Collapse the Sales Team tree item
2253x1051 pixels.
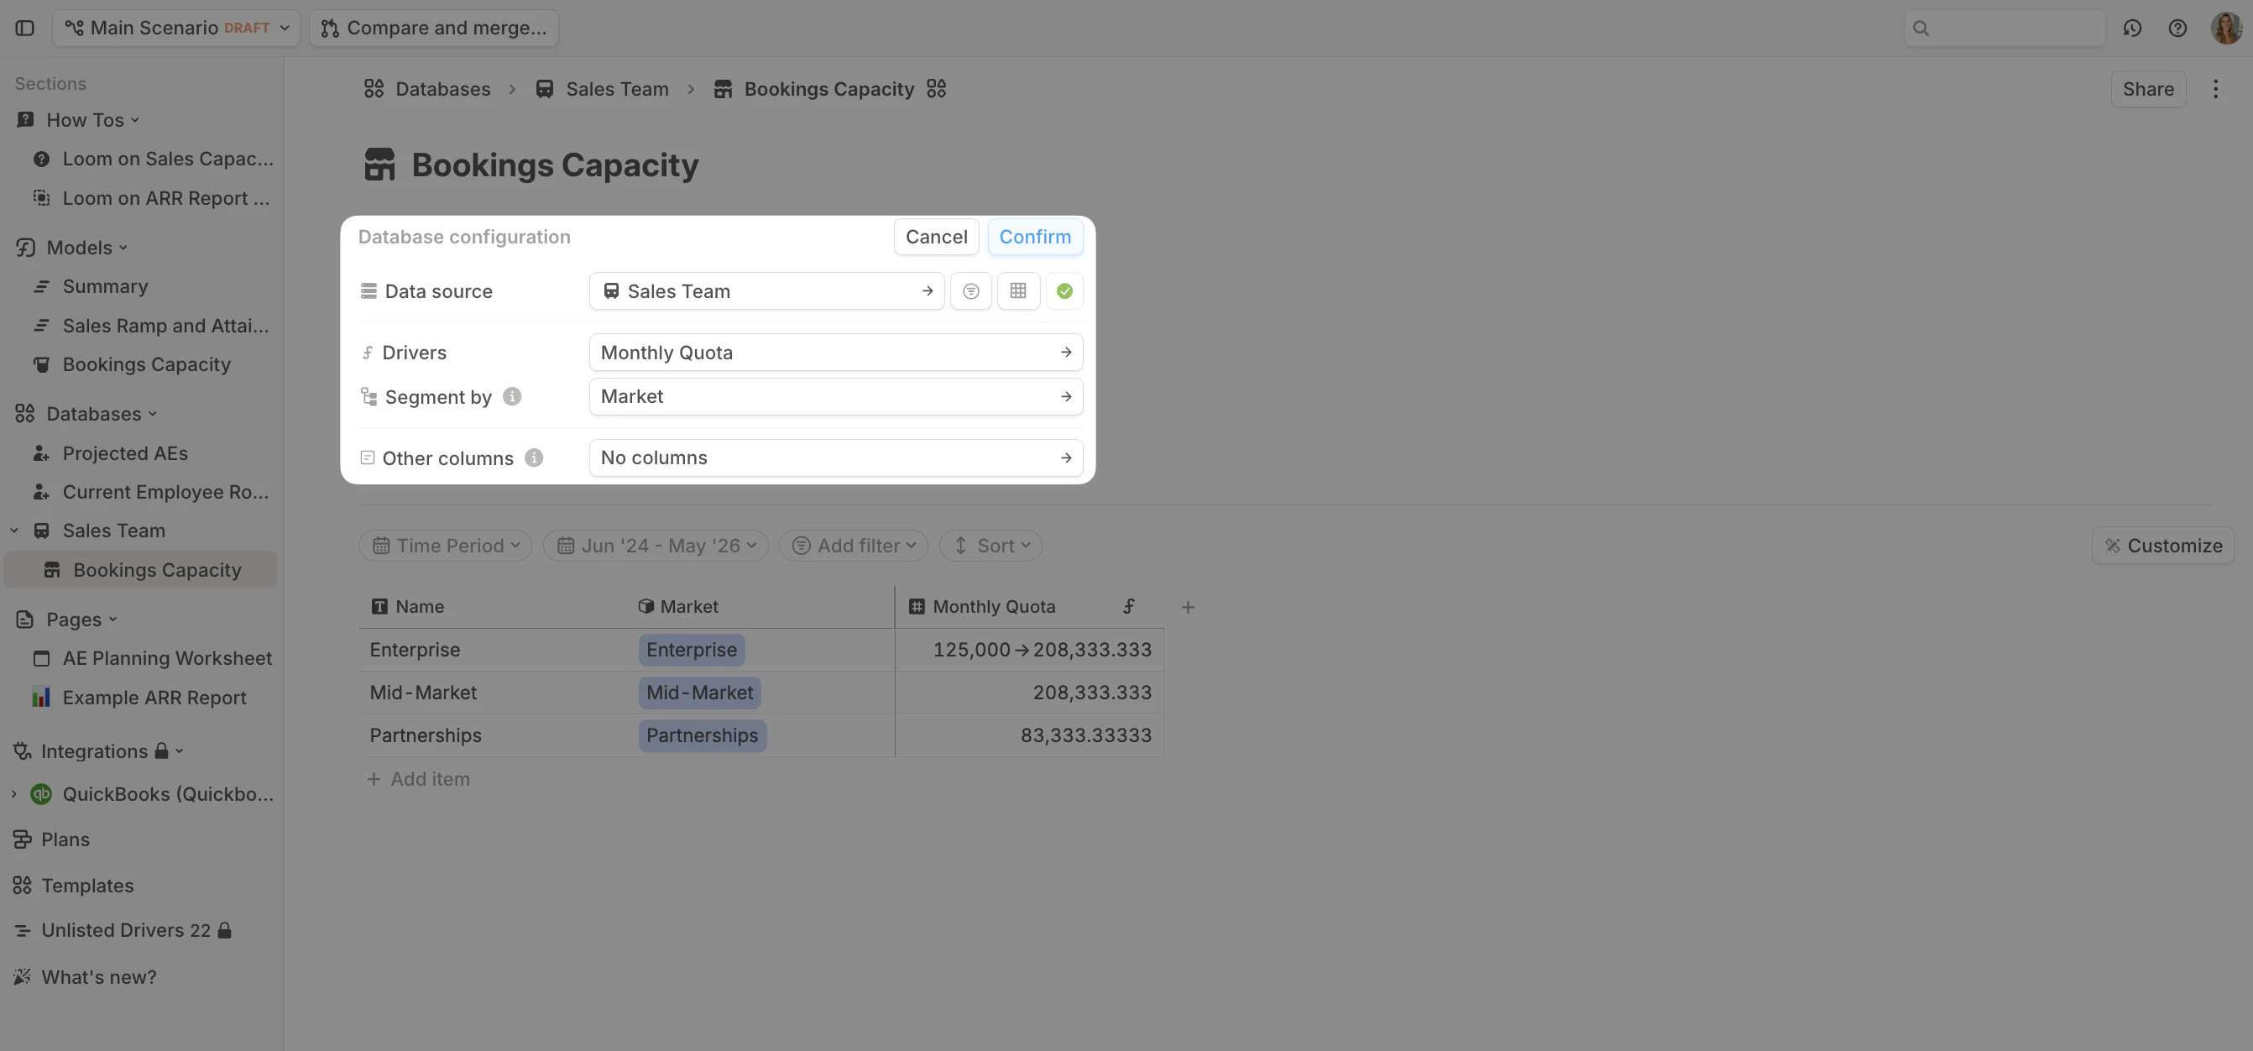(14, 531)
